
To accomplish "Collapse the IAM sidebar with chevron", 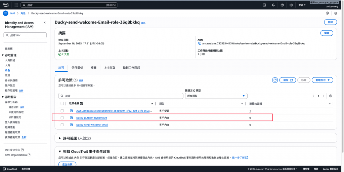I will (x=45, y=23).
